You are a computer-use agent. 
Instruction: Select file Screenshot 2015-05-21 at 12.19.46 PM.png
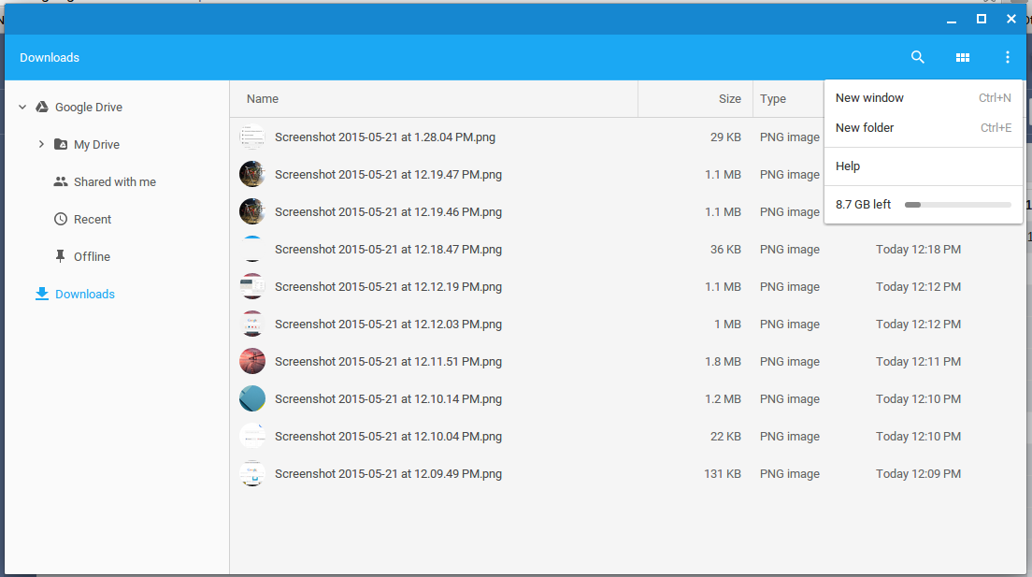pyautogui.click(x=388, y=212)
